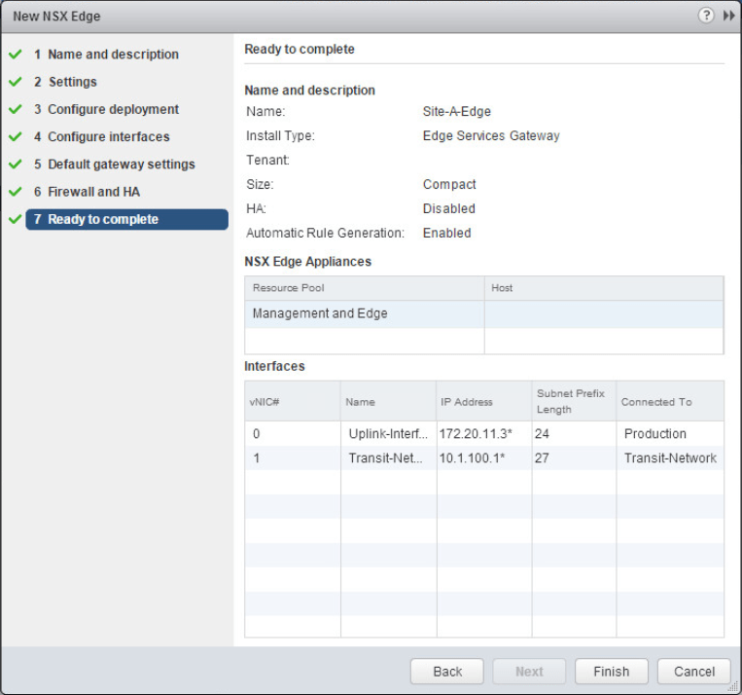742x695 pixels.
Task: Open step 5 Default gateway settings
Action: (121, 165)
